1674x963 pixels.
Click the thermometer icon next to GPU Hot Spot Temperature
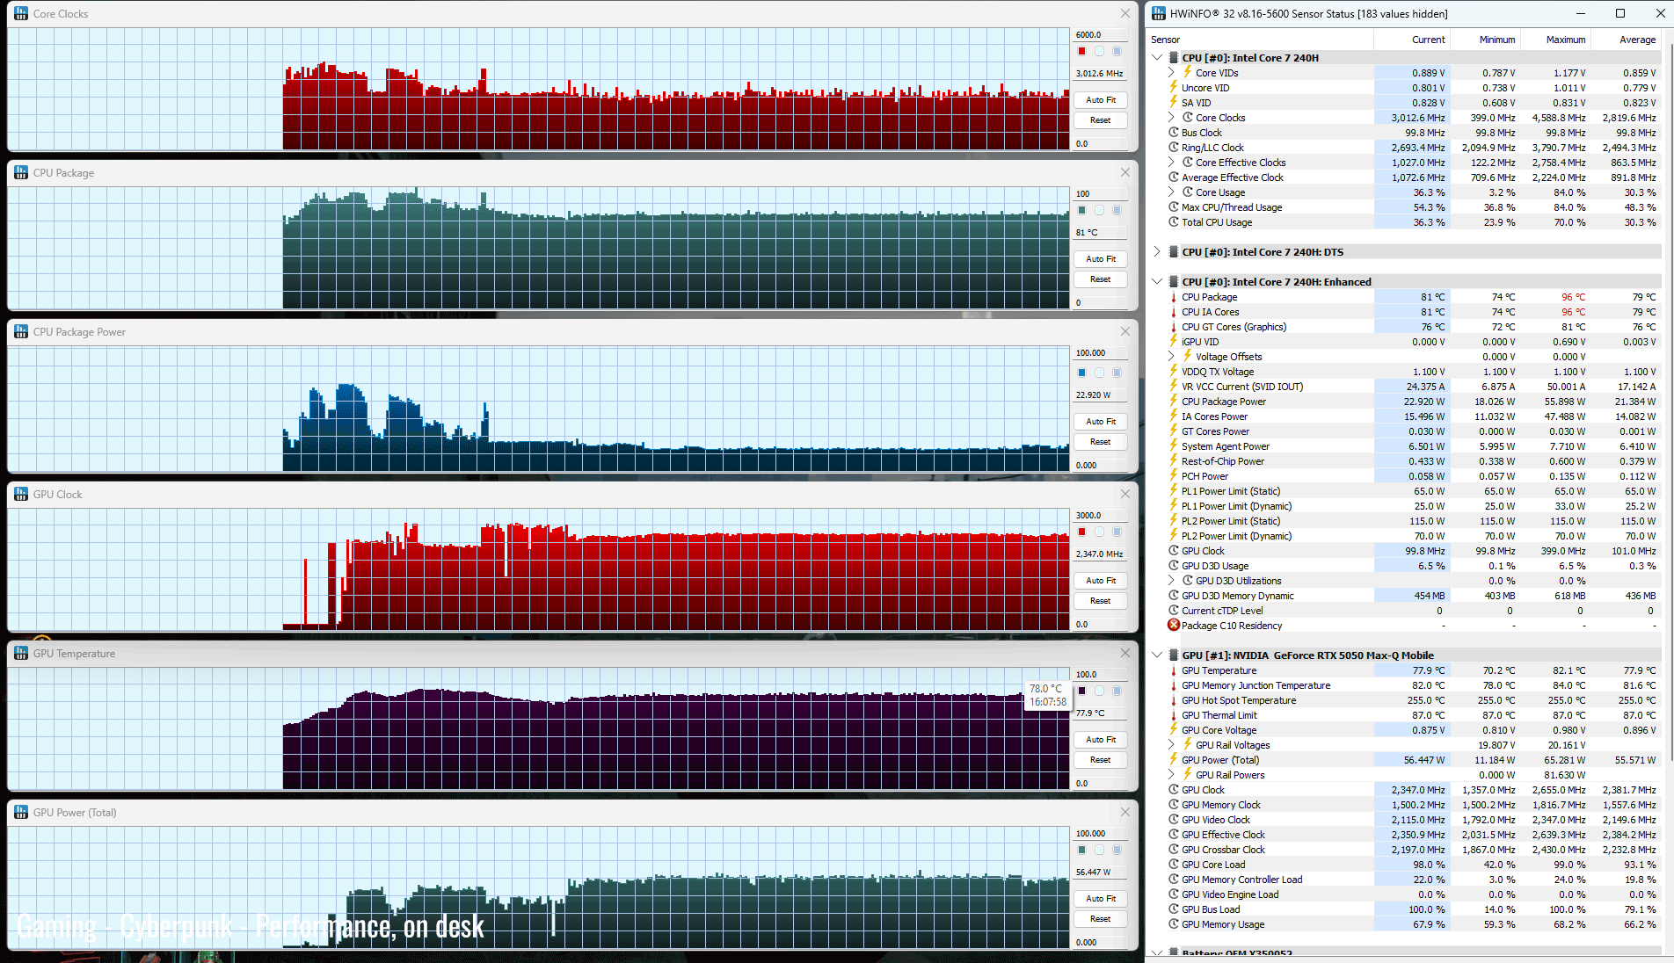[x=1173, y=699]
